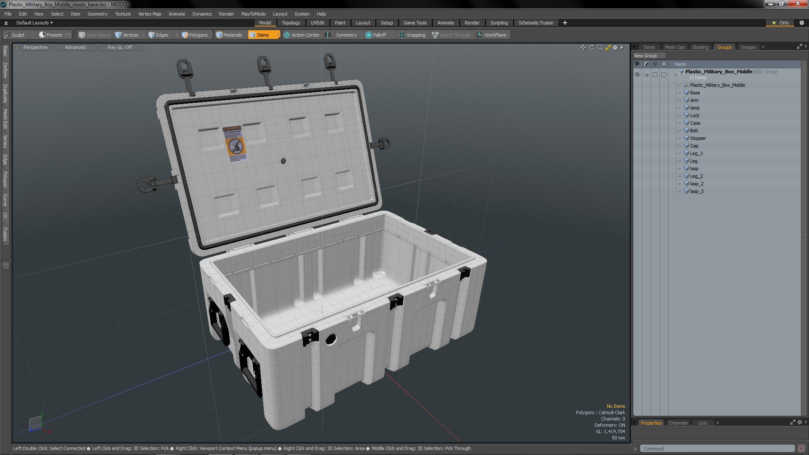Screen dimensions: 809x455
Task: Open the Mesh Edit vertical sidebar tab
Action: coord(5,119)
